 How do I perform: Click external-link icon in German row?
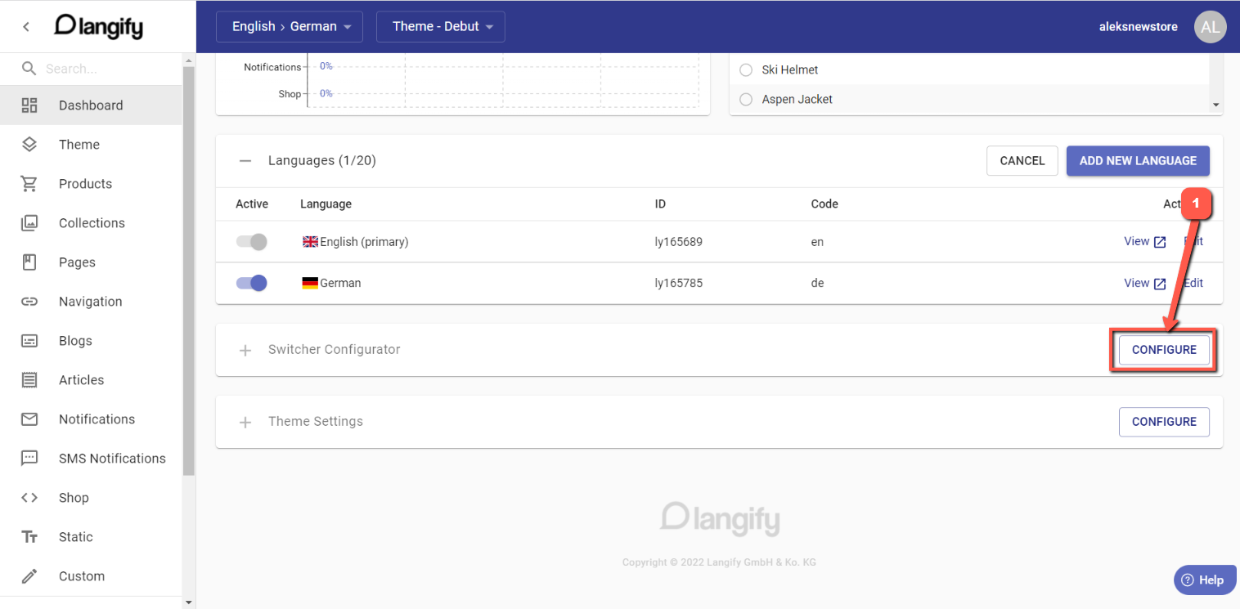tap(1160, 284)
